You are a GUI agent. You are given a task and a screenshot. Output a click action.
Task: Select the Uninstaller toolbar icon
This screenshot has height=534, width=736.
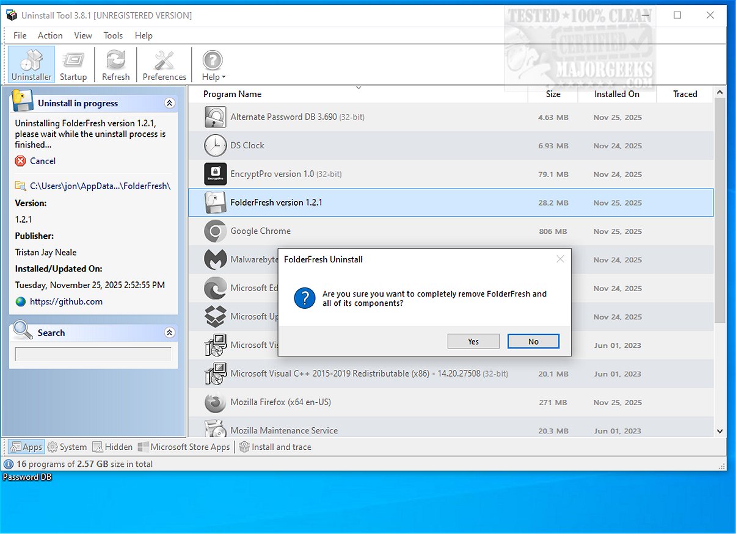pyautogui.click(x=31, y=65)
